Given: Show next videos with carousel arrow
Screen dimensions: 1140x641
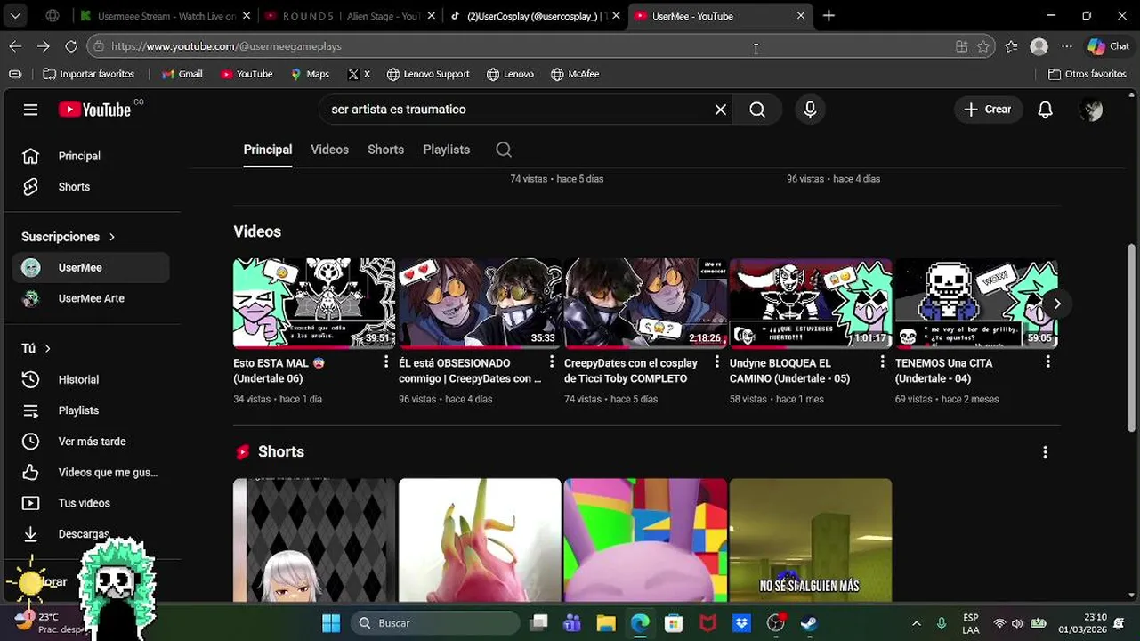Looking at the screenshot, I should (1056, 304).
